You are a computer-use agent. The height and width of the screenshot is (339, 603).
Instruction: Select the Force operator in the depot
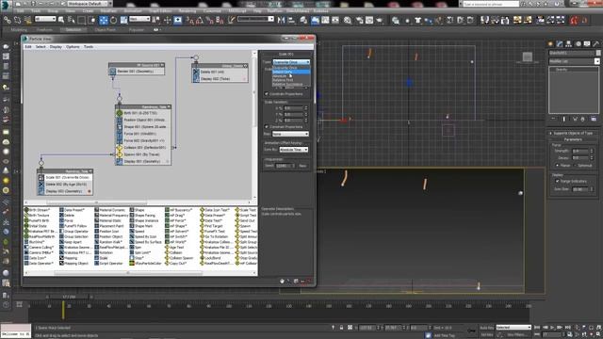pyautogui.click(x=66, y=221)
